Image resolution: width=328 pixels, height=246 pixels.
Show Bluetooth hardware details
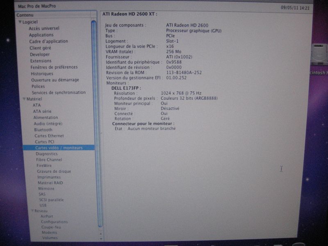(43, 130)
